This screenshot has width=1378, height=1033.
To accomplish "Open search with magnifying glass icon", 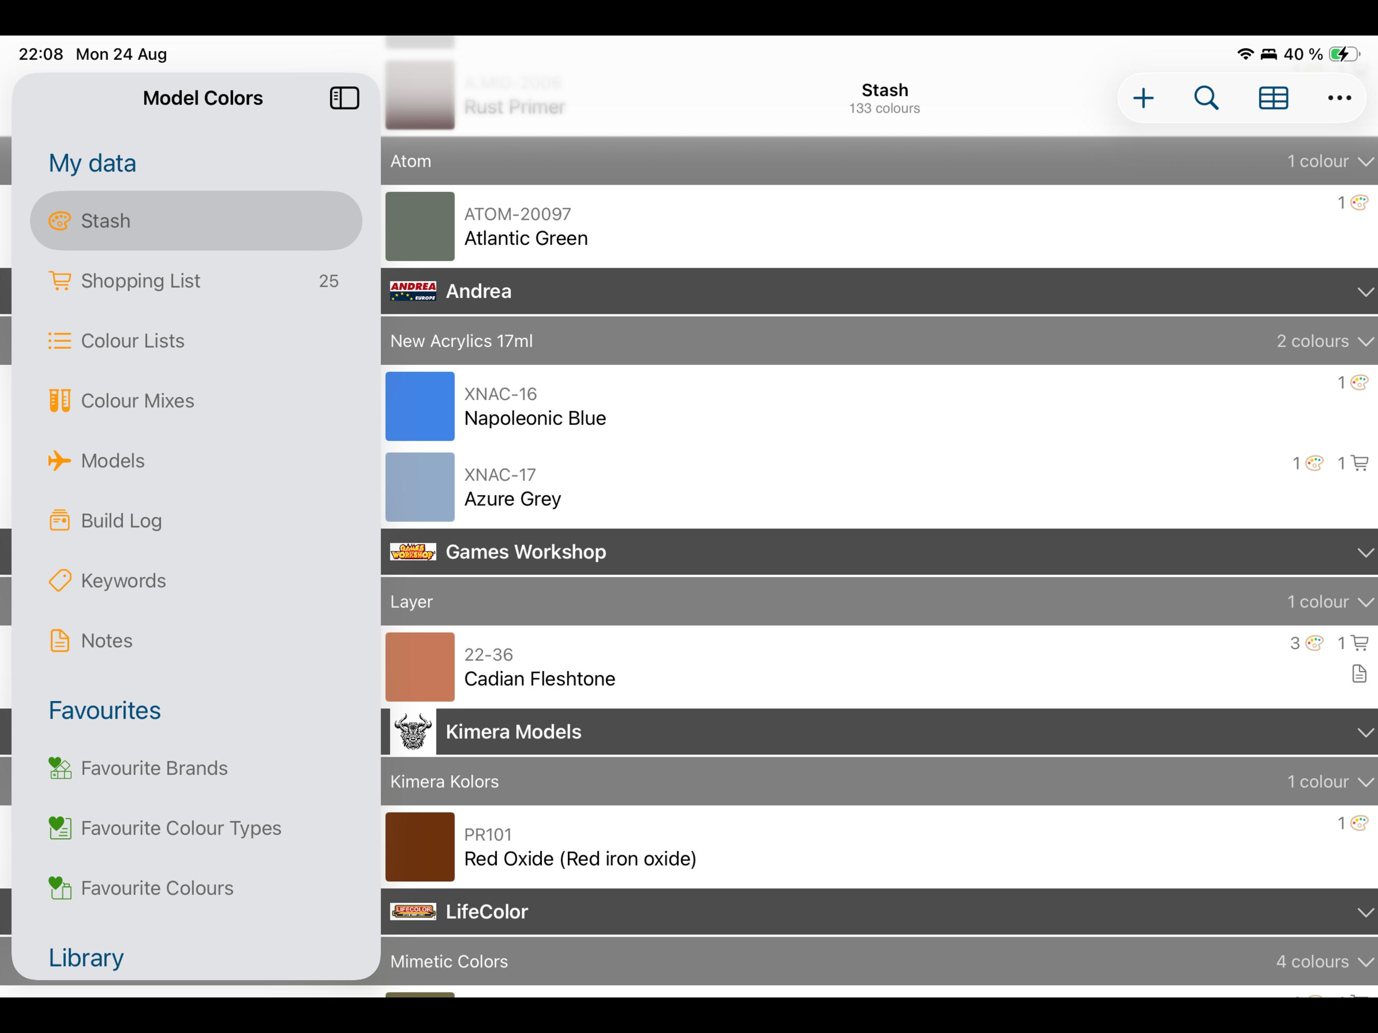I will [x=1206, y=98].
